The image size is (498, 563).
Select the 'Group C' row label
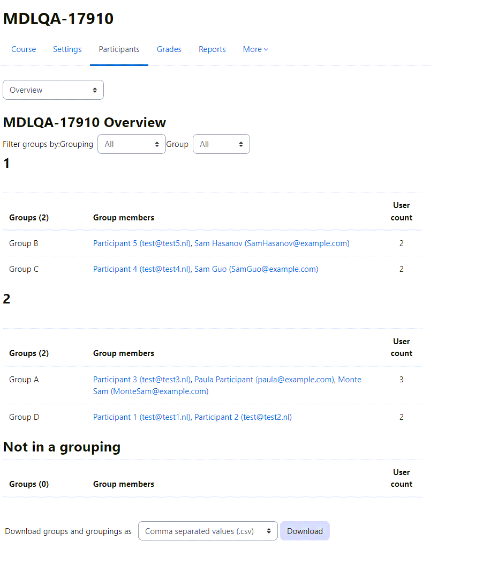coord(24,269)
